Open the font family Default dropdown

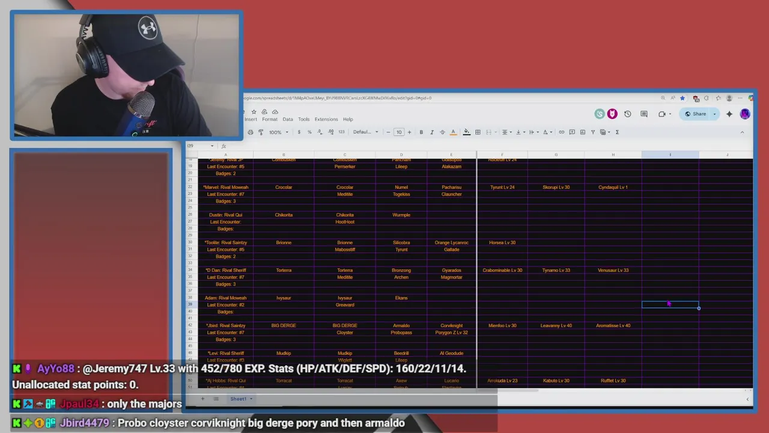pos(365,132)
